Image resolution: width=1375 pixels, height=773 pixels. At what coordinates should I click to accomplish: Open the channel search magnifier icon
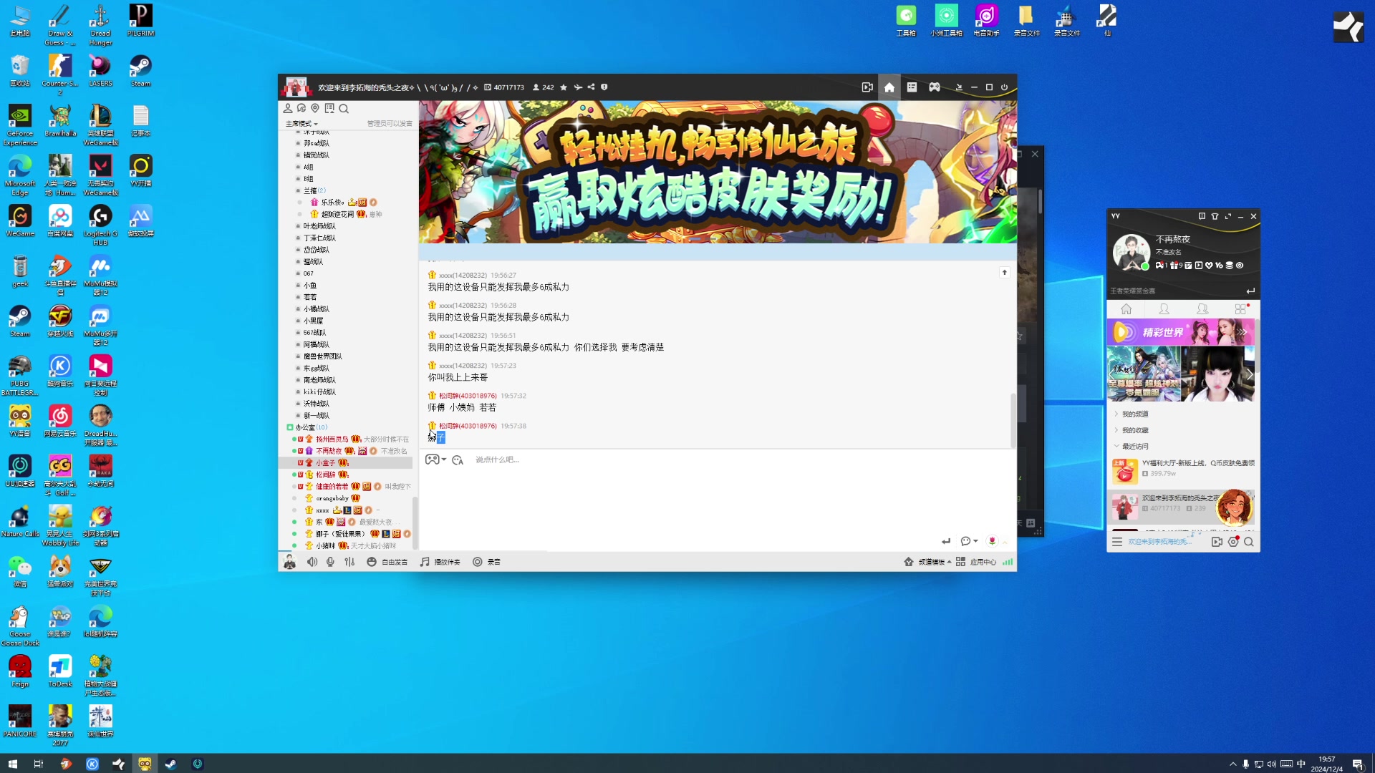coord(344,109)
